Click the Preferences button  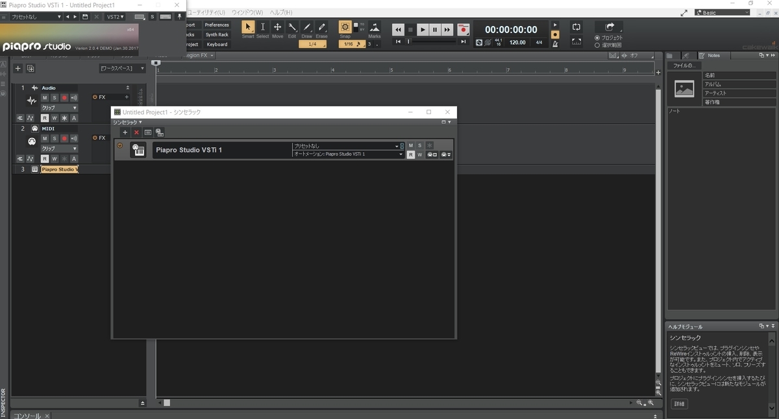217,25
